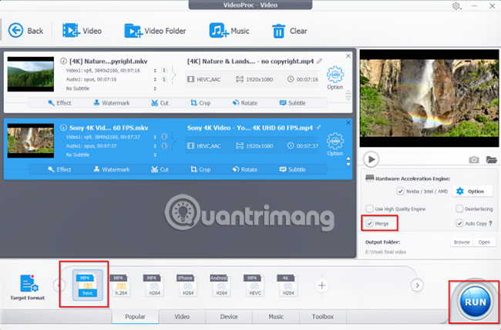This screenshot has height=330, width=501.
Task: Select 4K H264 format preset
Action: click(x=288, y=285)
